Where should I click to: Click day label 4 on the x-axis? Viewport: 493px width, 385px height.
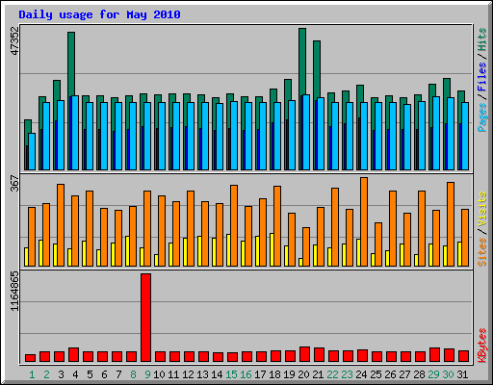coord(75,374)
